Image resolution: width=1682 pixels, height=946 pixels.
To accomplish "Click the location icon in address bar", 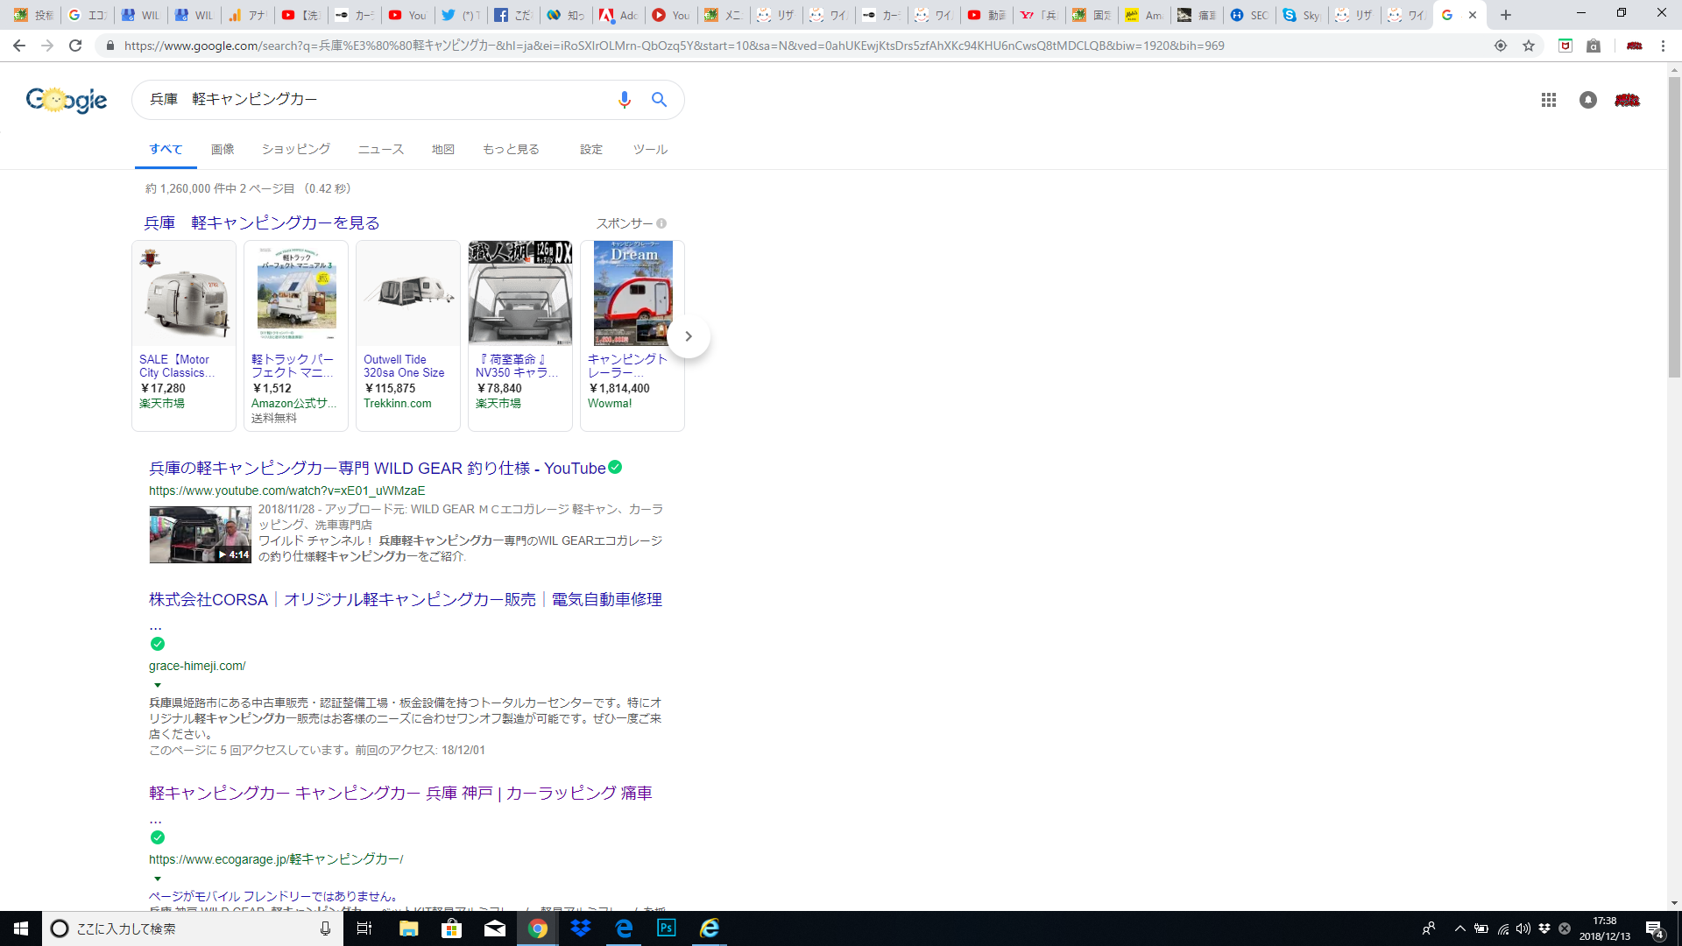I will pos(1501,46).
